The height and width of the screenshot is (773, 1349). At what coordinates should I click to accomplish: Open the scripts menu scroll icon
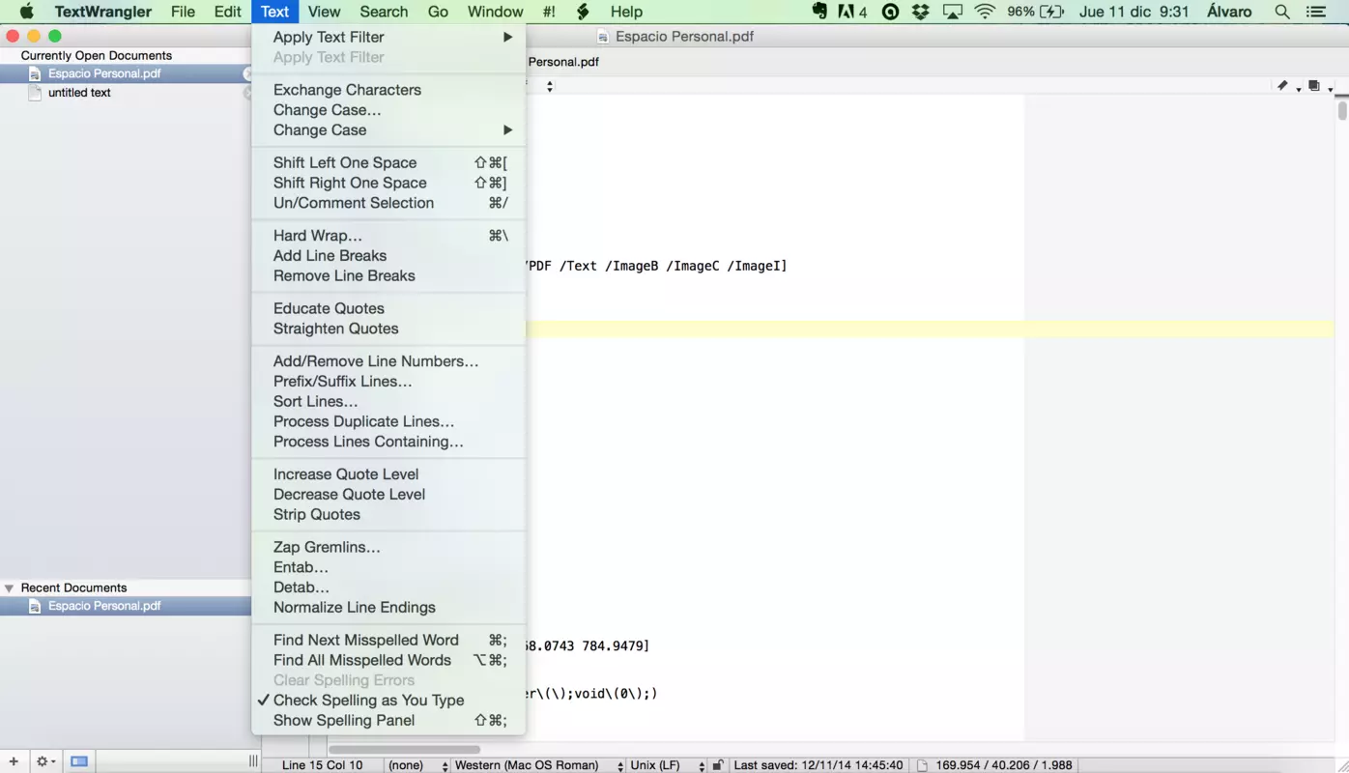(x=583, y=12)
